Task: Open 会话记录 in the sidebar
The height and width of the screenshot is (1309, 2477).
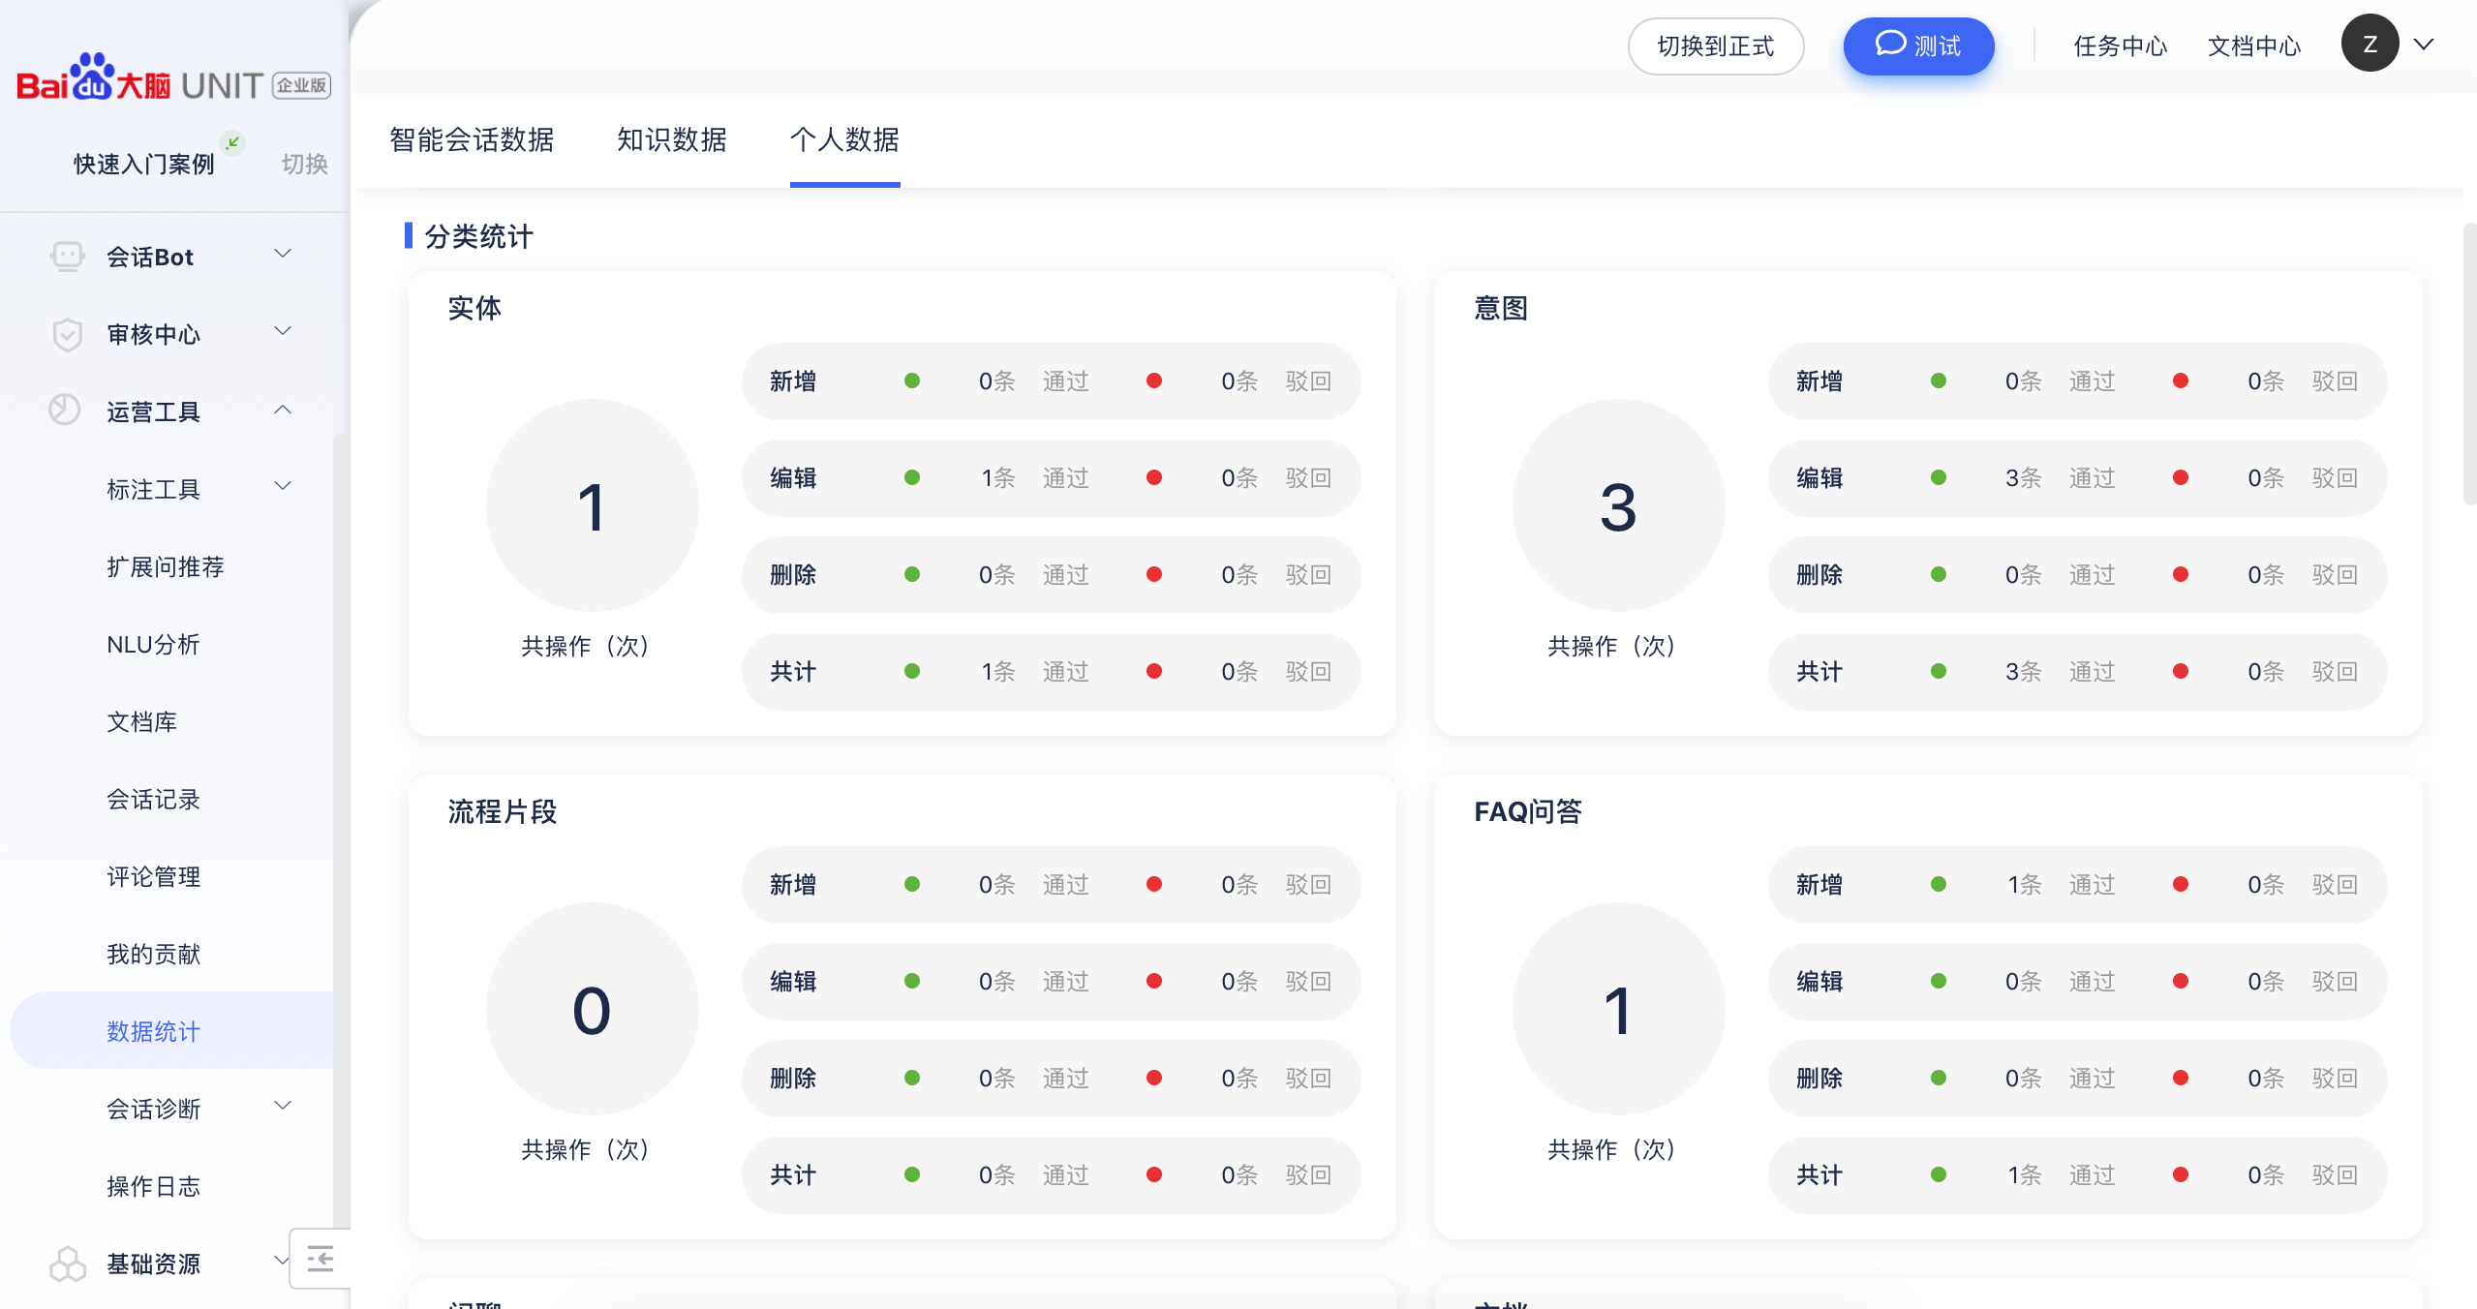Action: click(153, 799)
